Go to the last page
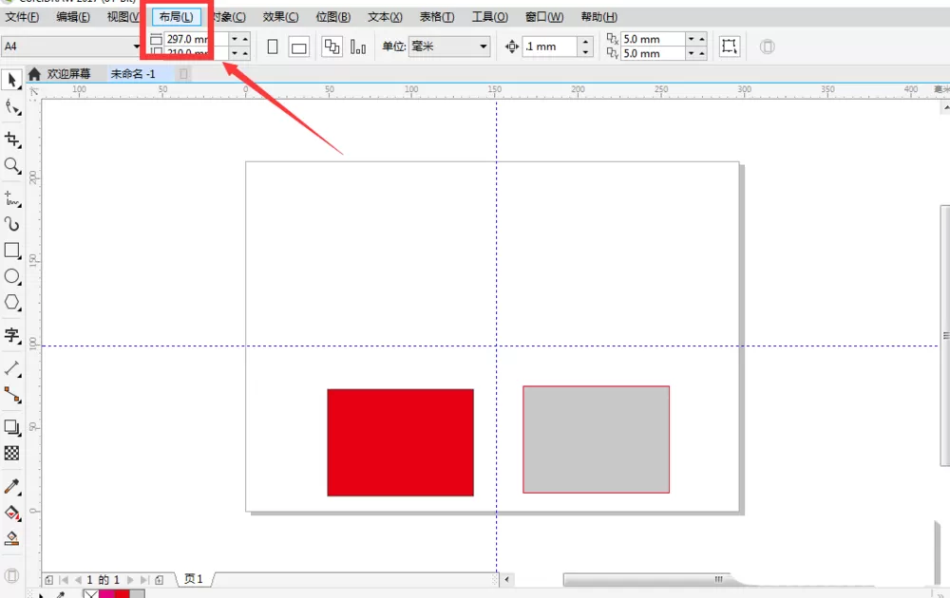Viewport: 950px width, 598px height. tap(144, 580)
